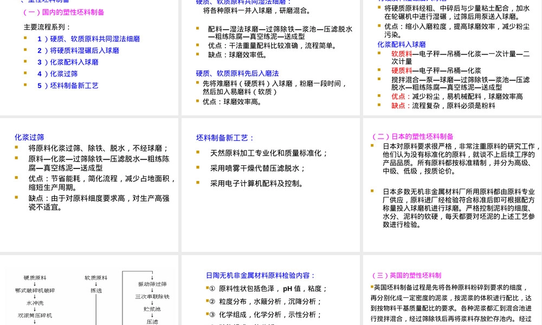Click list item 3）化浆配料入球磨

coord(68,62)
